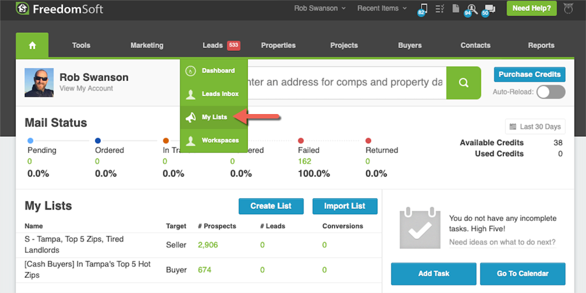Click the Import List button
Screen dimensions: 586x293
(x=344, y=206)
